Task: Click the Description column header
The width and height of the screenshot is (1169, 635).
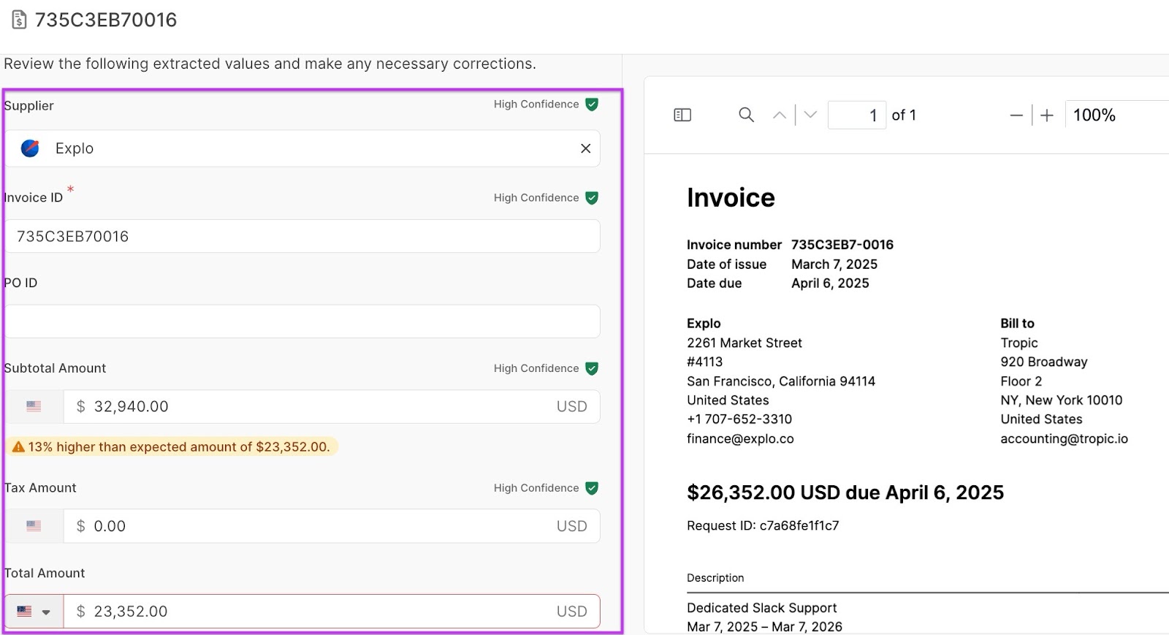Action: click(x=715, y=578)
